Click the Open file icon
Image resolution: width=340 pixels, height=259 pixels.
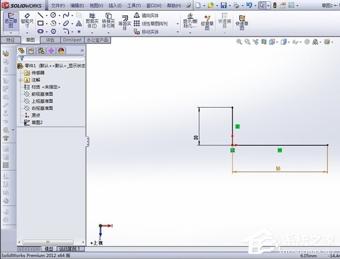pos(210,5)
